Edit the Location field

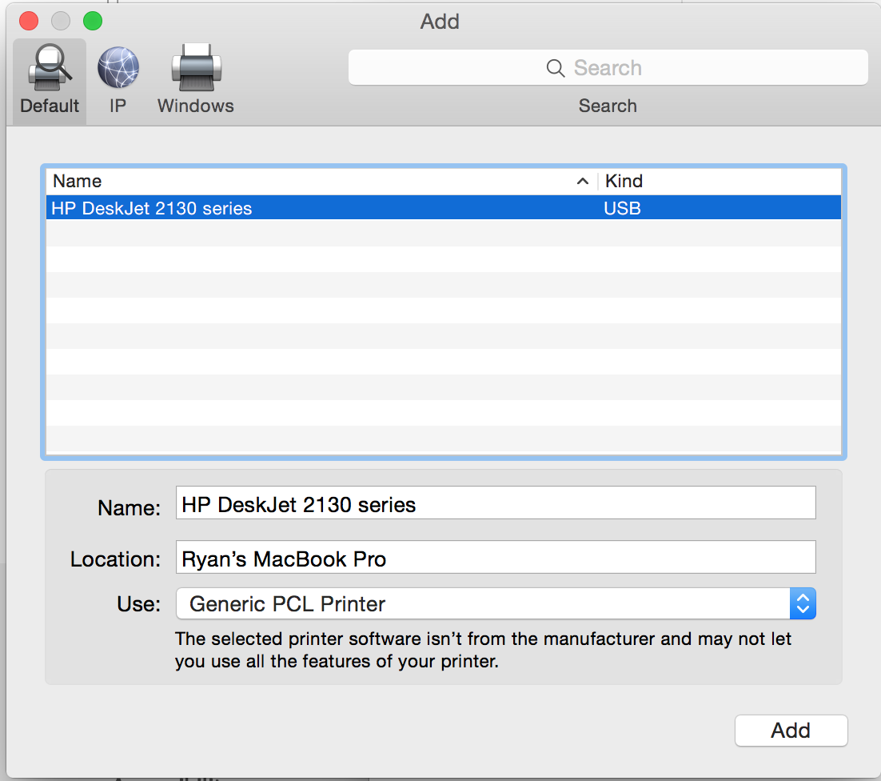coord(496,557)
